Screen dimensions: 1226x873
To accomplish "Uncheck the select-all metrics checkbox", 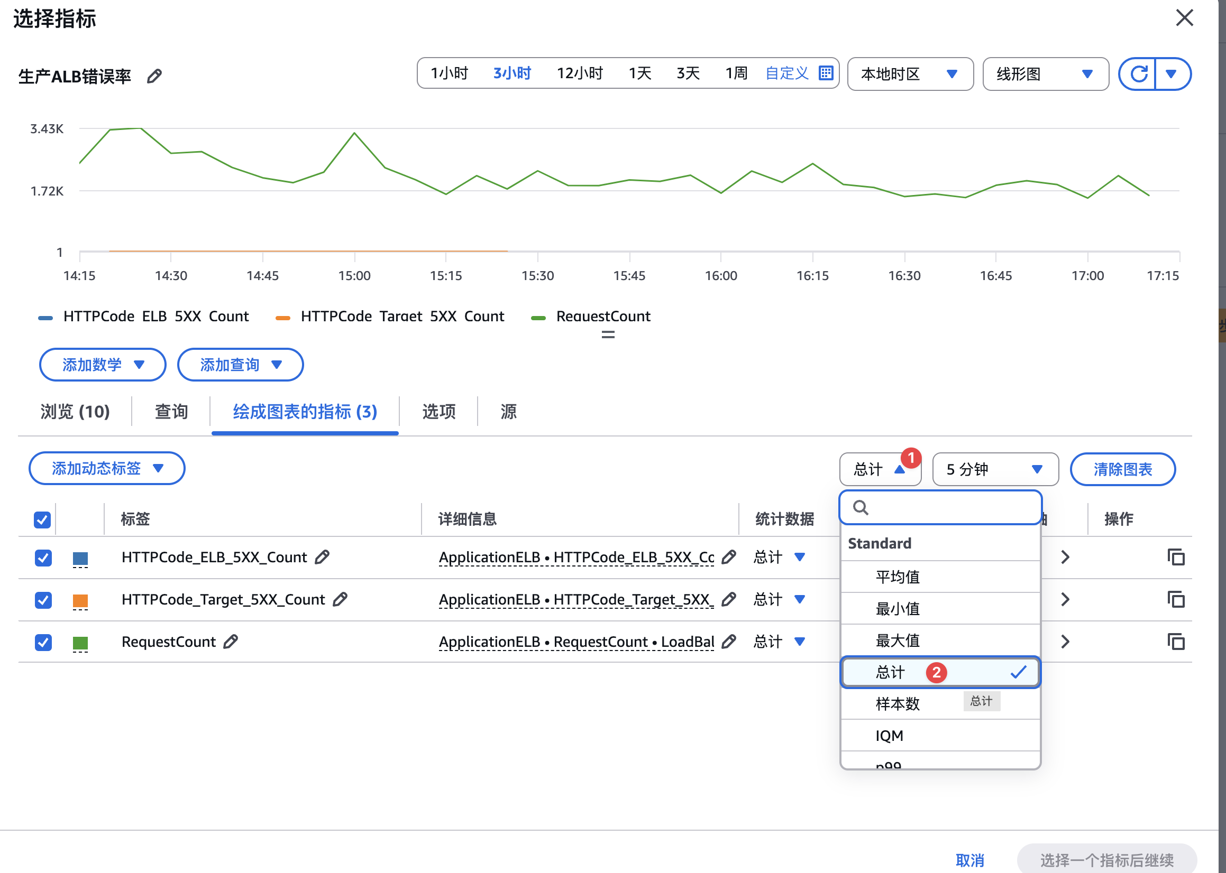I will (x=42, y=519).
